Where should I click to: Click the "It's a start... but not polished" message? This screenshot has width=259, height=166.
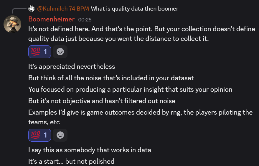point(71,161)
